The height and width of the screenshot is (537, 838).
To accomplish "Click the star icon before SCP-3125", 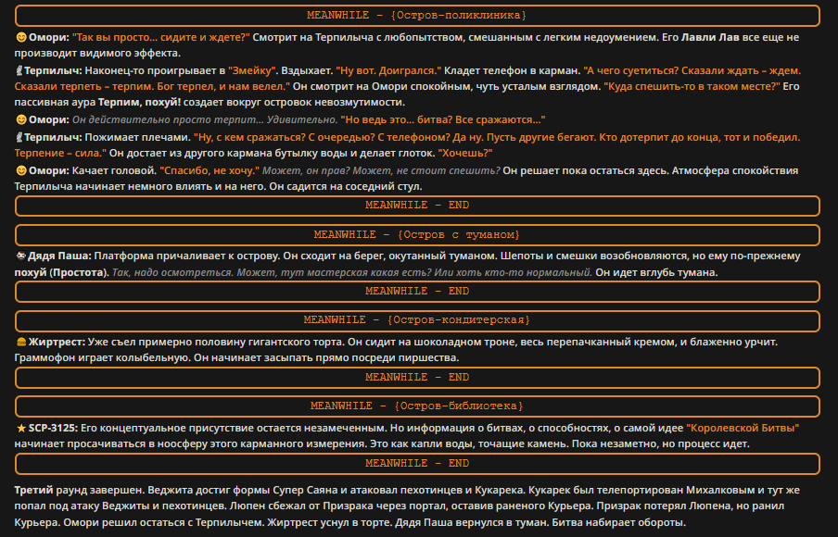I will click(x=20, y=428).
